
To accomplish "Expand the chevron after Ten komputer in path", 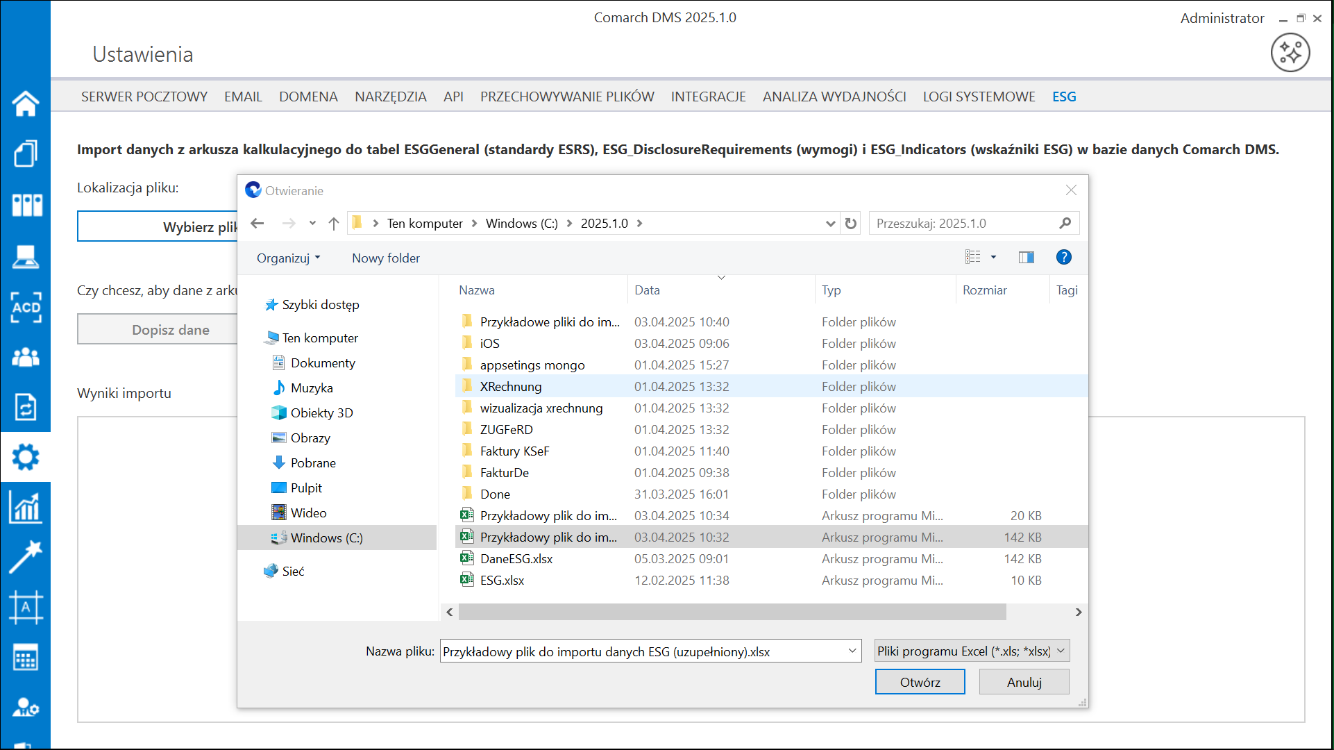I will 475,223.
